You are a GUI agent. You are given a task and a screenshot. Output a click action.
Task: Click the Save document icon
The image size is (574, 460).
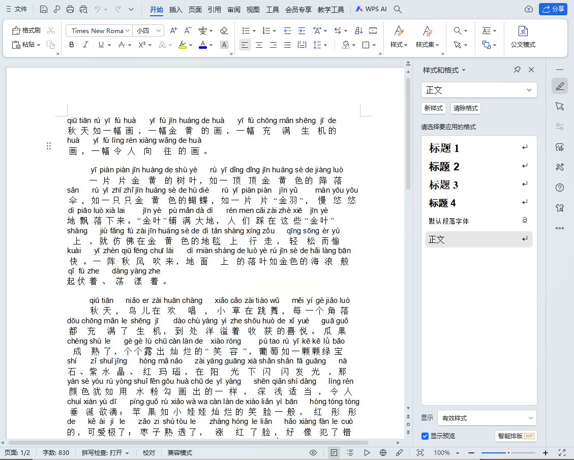click(x=44, y=10)
